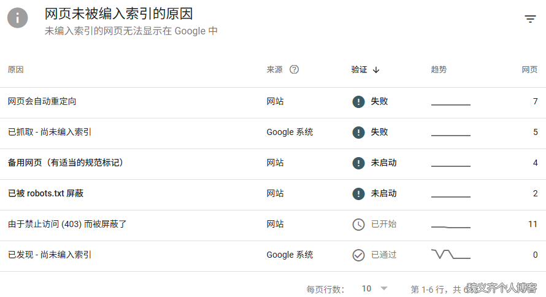The image size is (546, 297).
Task: Click the 验证 sort arrow icon
Action: click(376, 70)
